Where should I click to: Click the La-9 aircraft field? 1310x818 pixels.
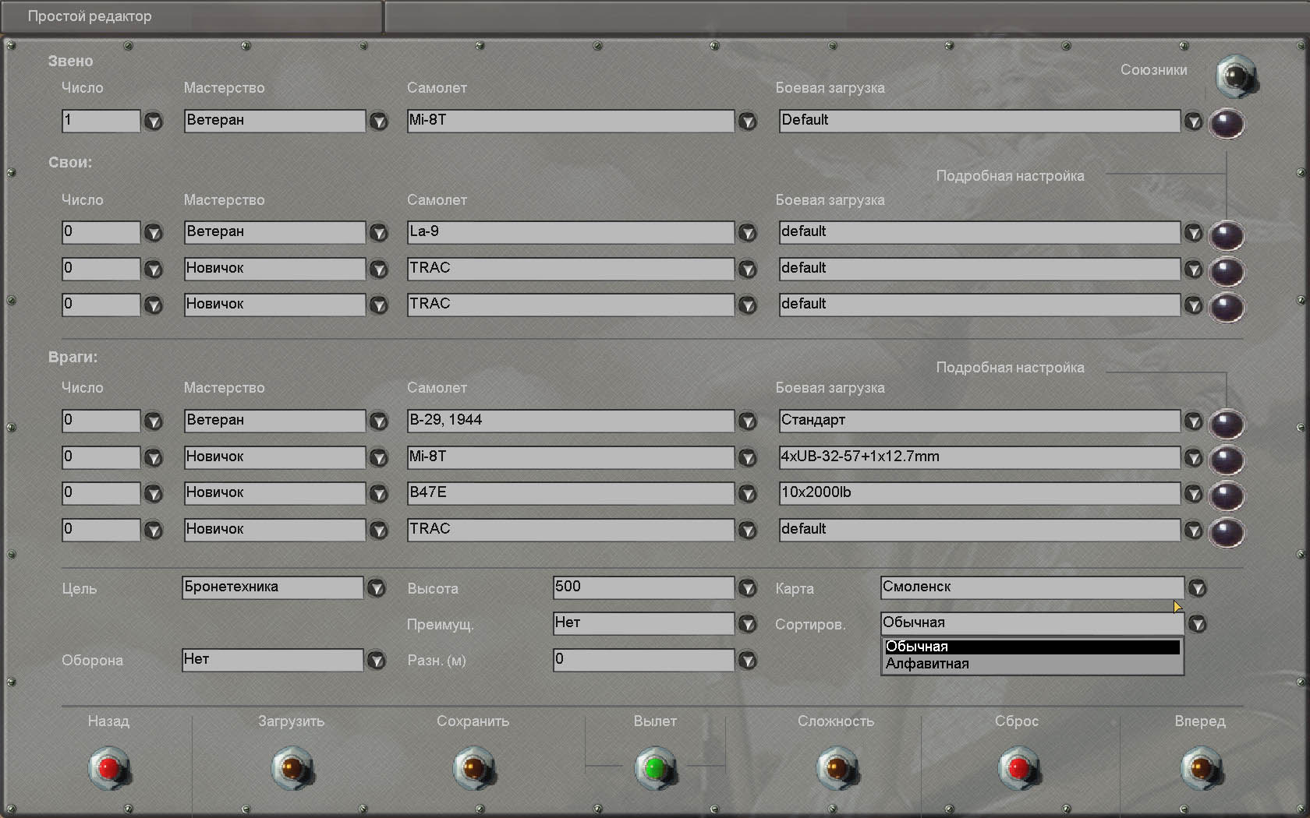click(571, 232)
